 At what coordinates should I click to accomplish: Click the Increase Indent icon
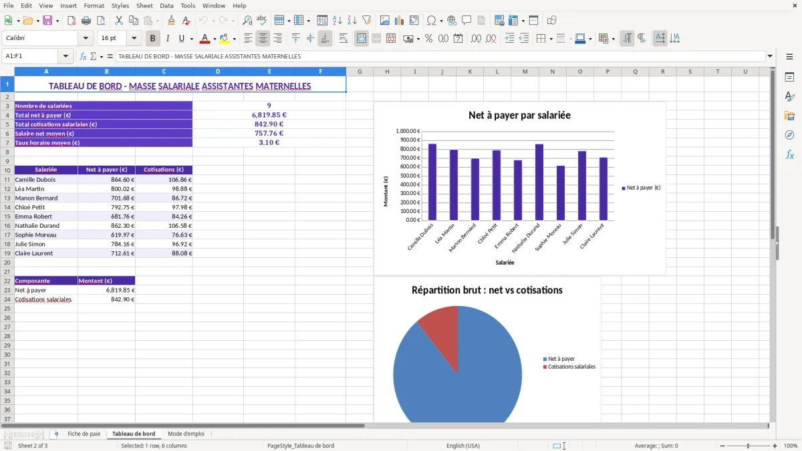point(509,39)
